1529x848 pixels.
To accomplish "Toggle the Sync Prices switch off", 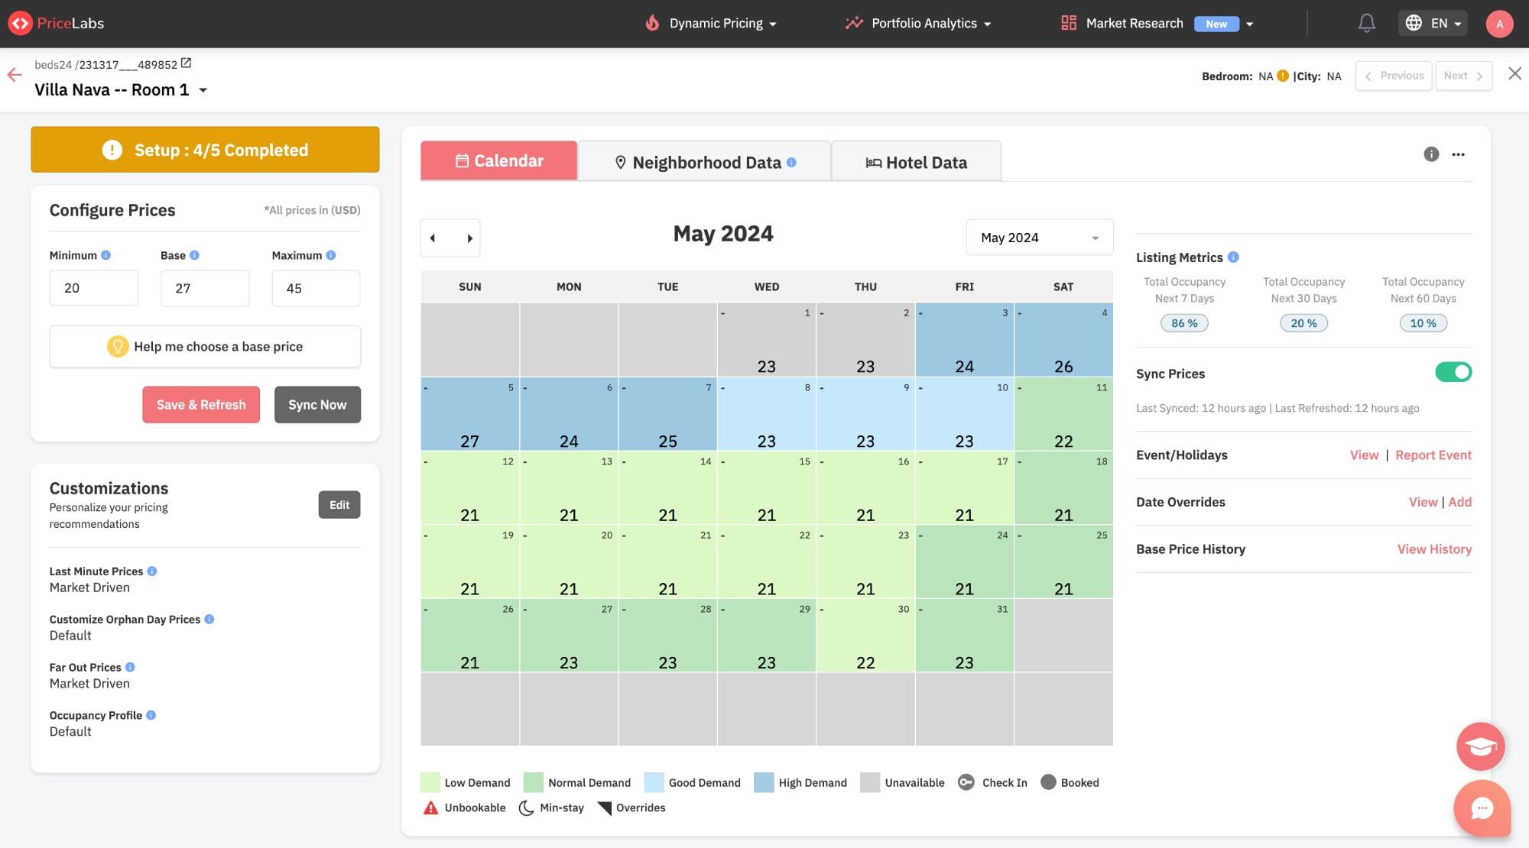I will pyautogui.click(x=1454, y=373).
